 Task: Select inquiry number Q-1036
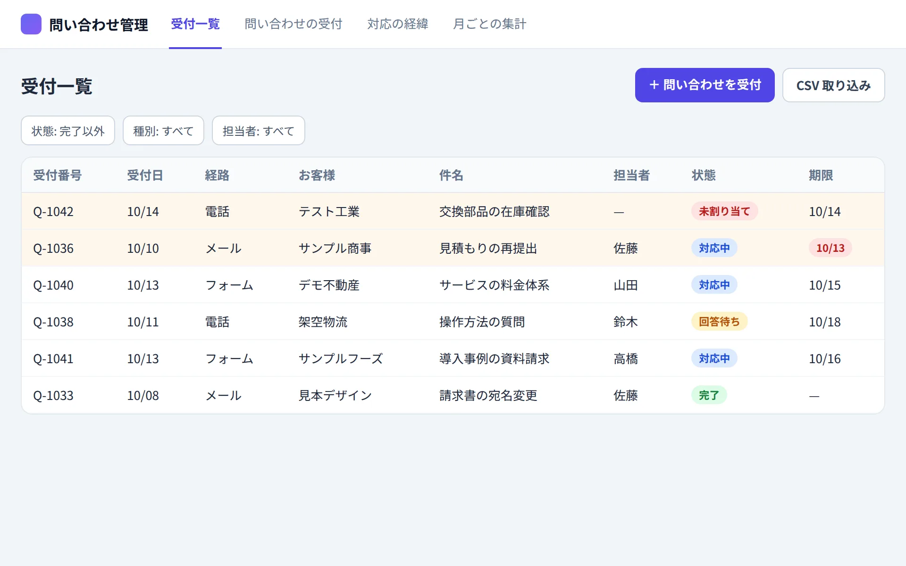(53, 249)
